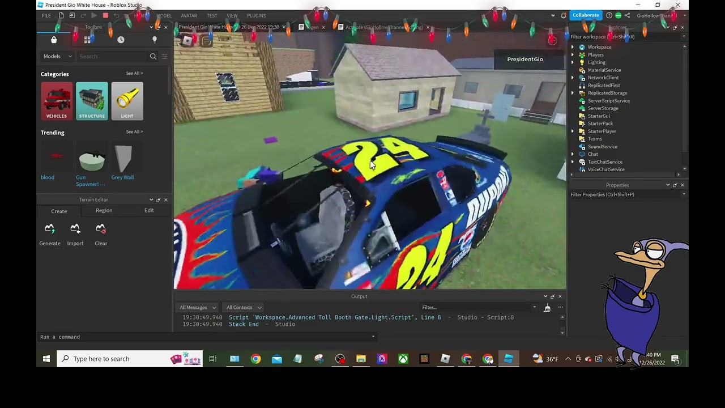This screenshot has width=725, height=408.
Task: Click the Output Filter input field
Action: [x=479, y=307]
